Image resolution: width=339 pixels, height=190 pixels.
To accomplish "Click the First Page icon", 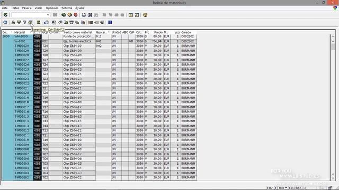I will 104,15.
